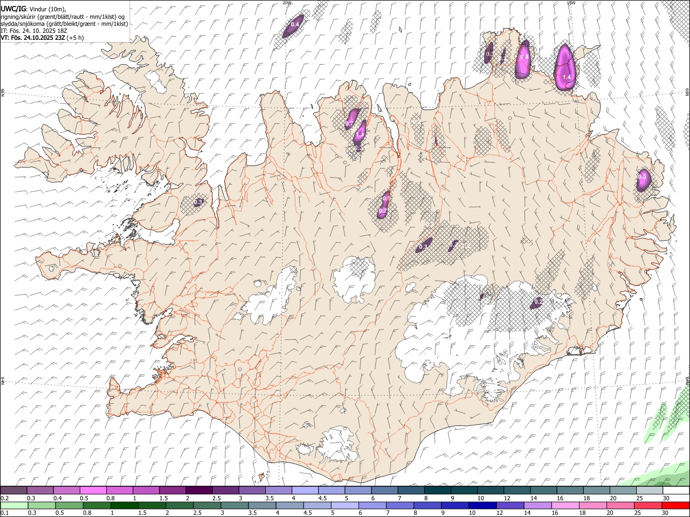
Task: Pick the 4.5 lavender swatch, upper legend row
Action: click(x=331, y=491)
